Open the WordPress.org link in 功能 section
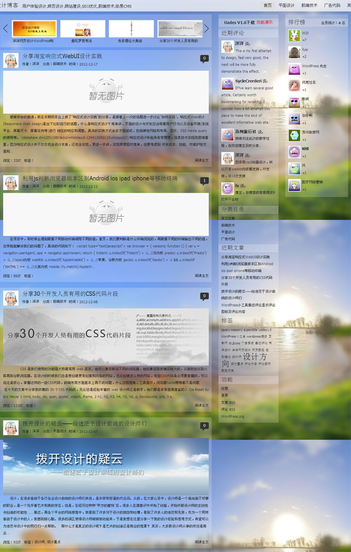The height and width of the screenshot is (552, 351). 232,417
